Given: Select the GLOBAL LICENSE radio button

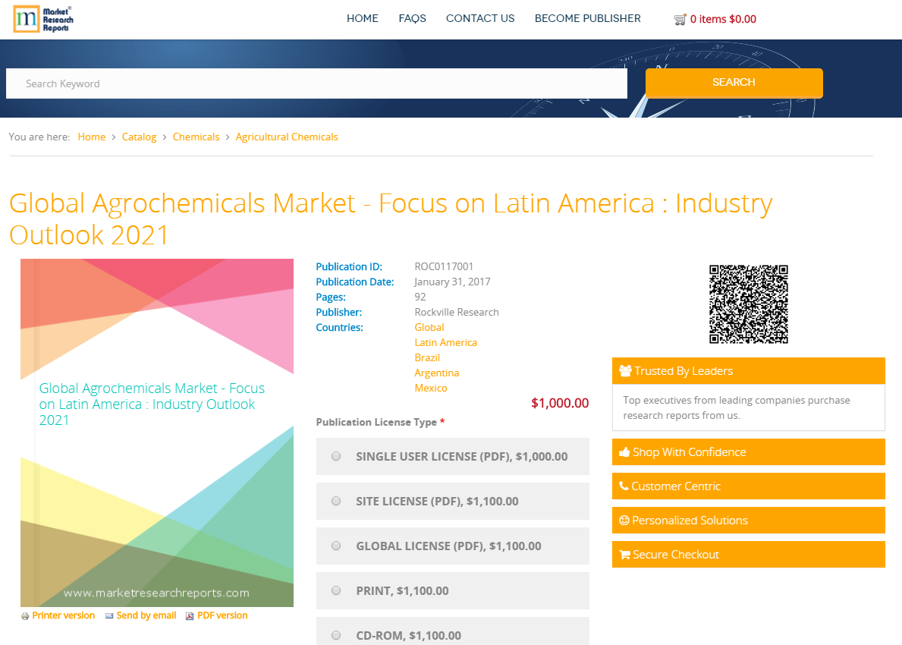Looking at the screenshot, I should (x=336, y=546).
